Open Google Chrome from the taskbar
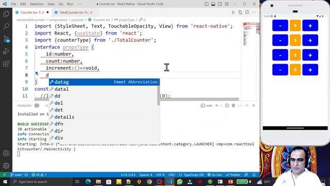 point(149,181)
